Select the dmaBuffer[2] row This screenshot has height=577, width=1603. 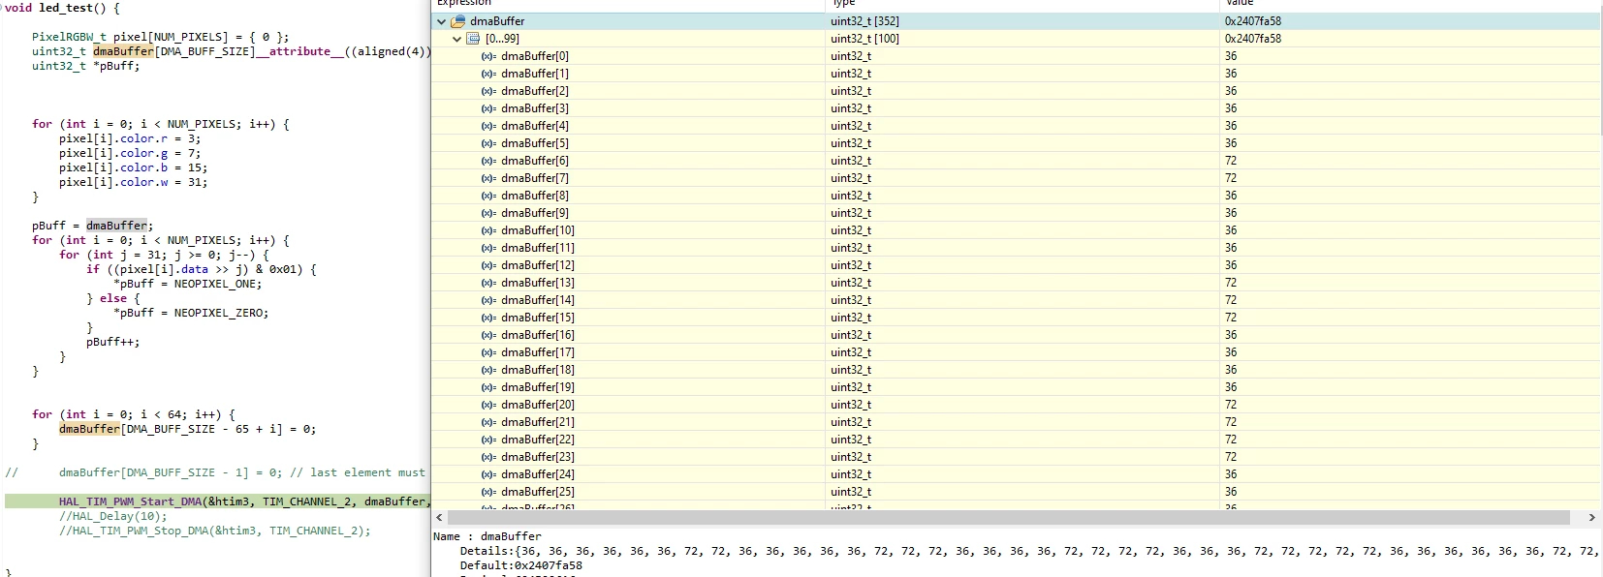1016,91
